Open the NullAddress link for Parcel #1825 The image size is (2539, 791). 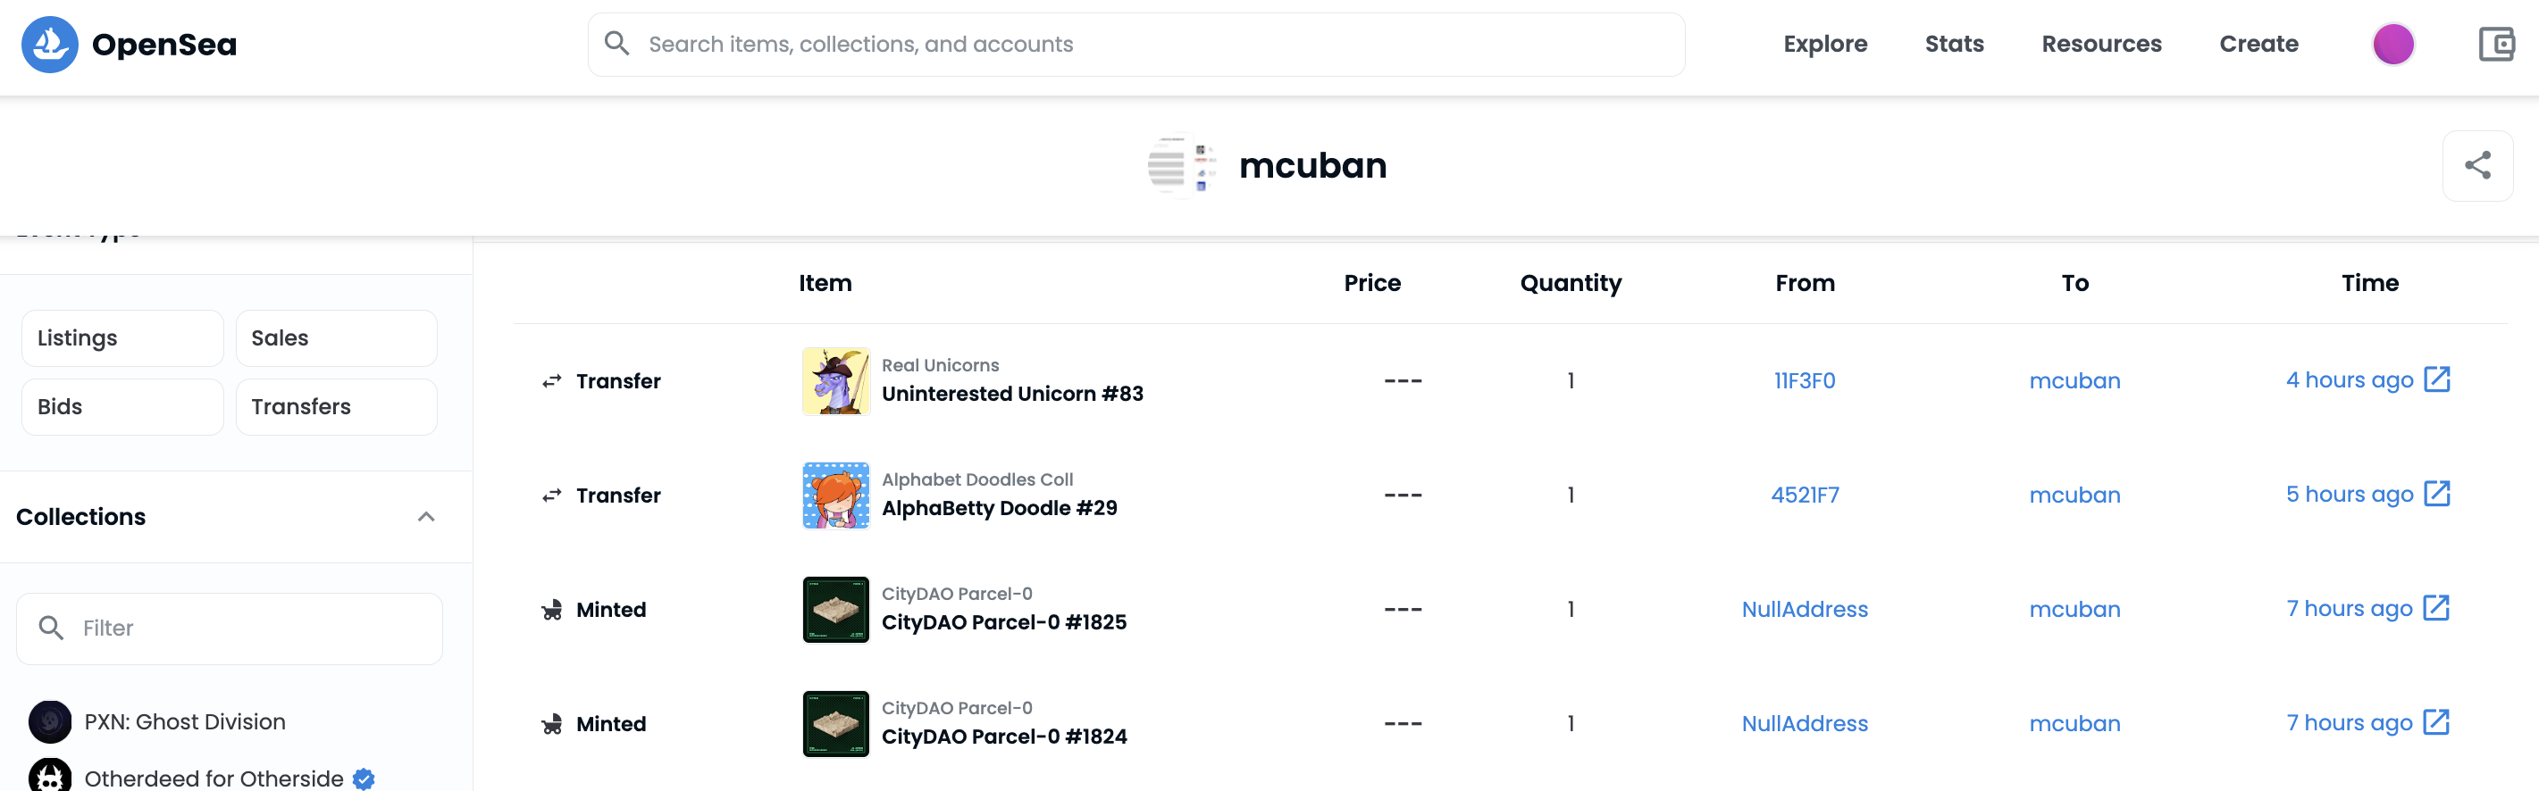coord(1804,610)
